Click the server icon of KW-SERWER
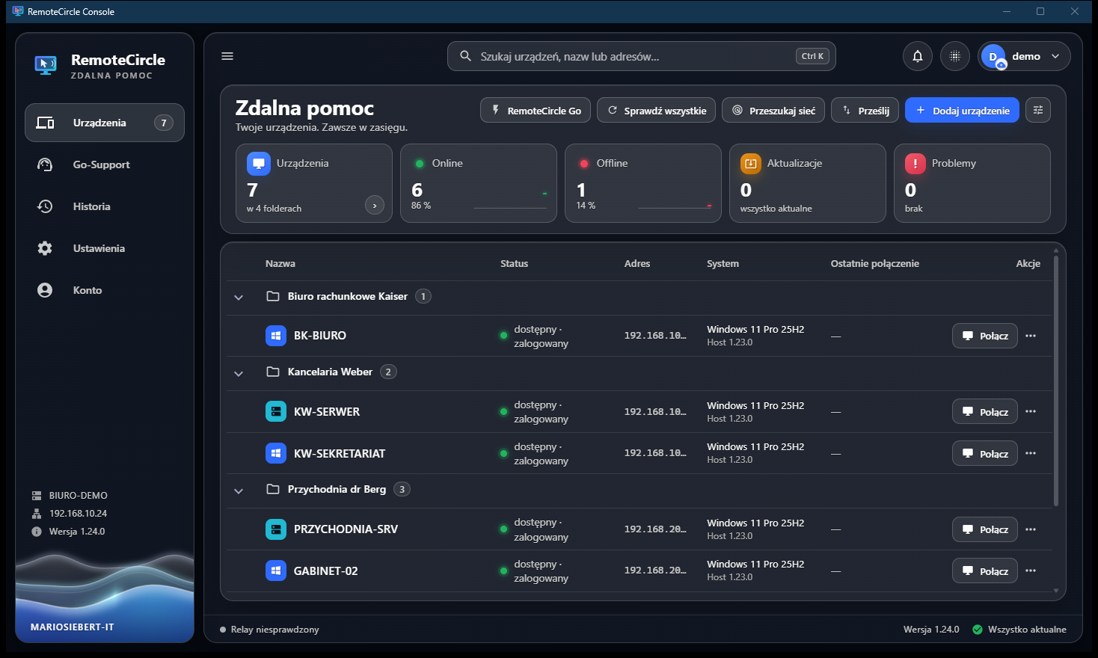Image resolution: width=1098 pixels, height=658 pixels. click(276, 411)
